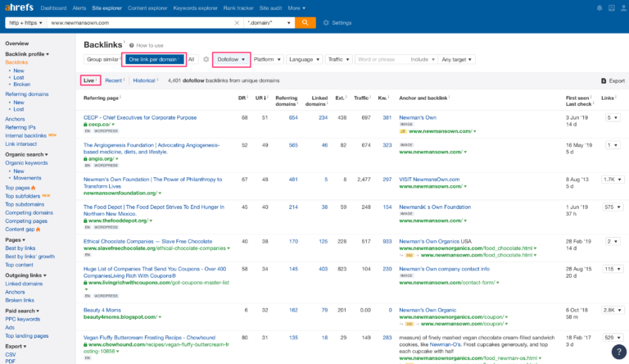Open Best by links in sidebar
The width and height of the screenshot is (629, 364).
pyautogui.click(x=20, y=248)
